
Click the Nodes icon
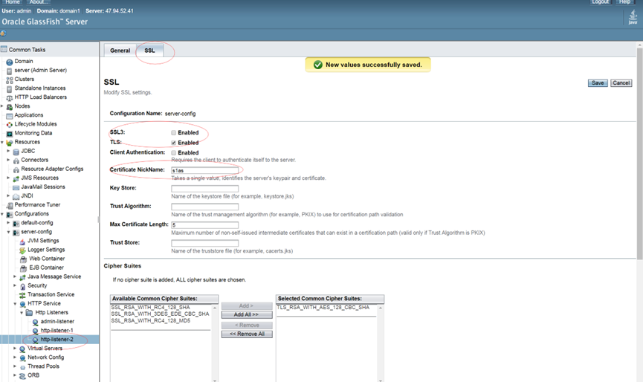point(10,107)
